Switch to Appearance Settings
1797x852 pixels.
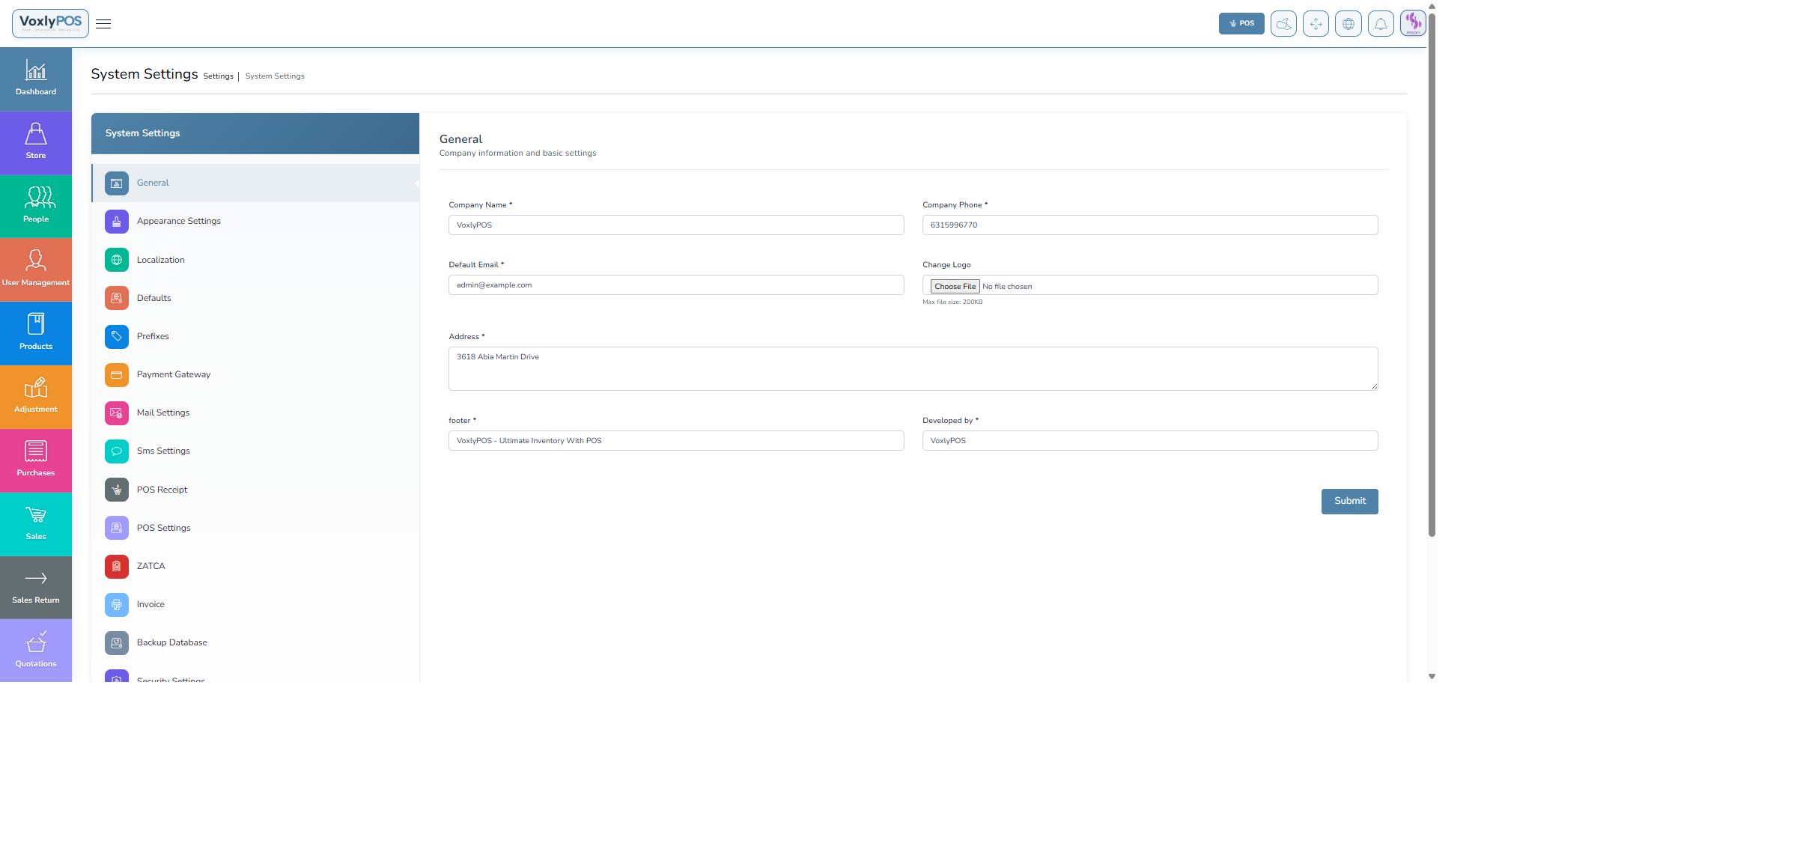[x=178, y=221]
